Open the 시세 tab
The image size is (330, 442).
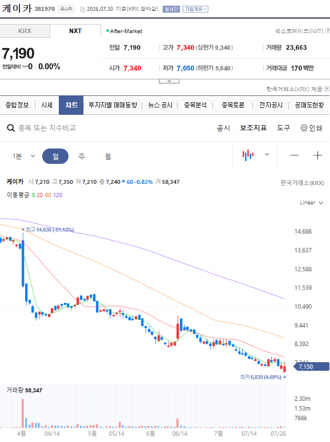coord(47,105)
